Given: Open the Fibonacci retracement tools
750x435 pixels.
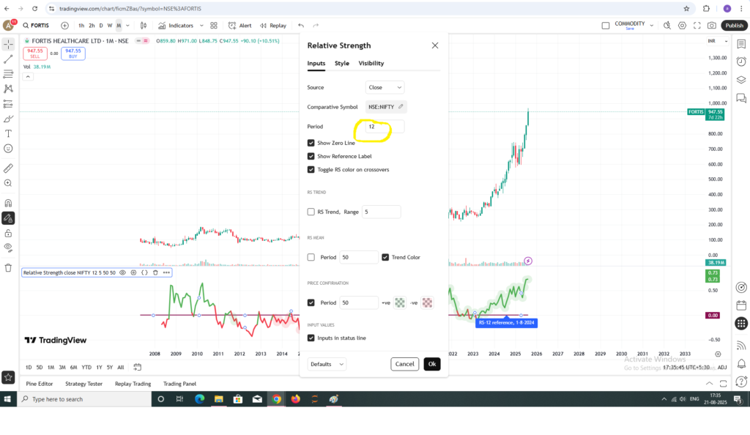Looking at the screenshot, I should [x=8, y=74].
